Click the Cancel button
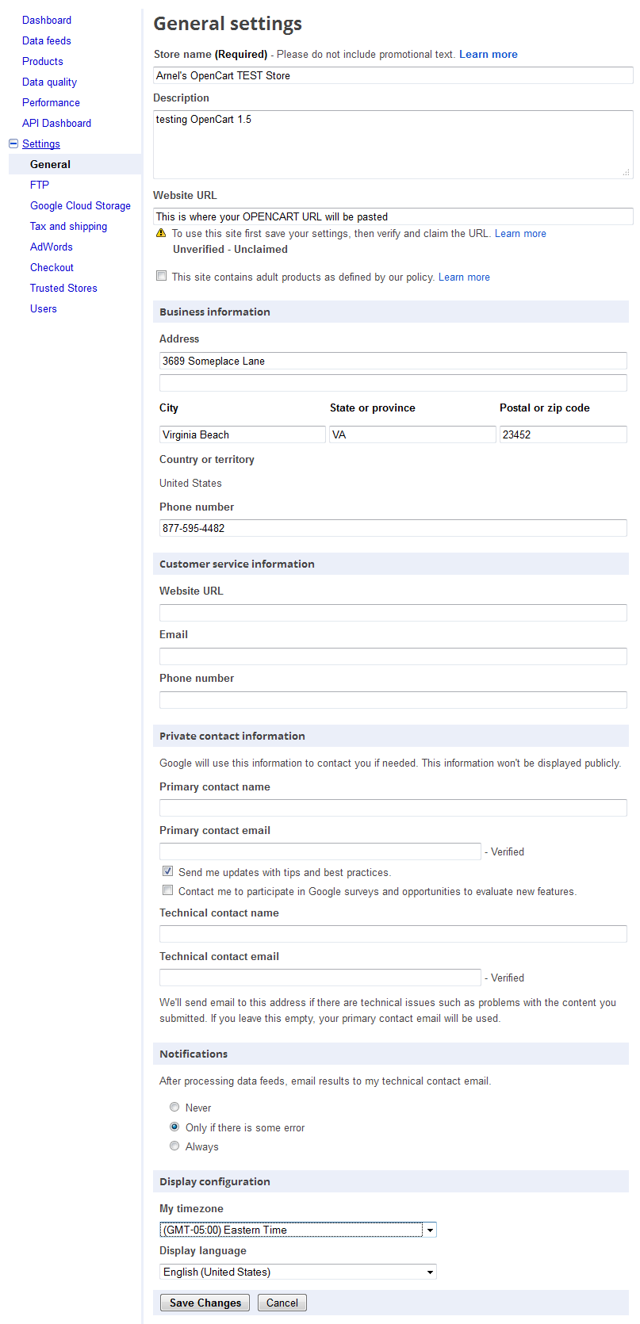The width and height of the screenshot is (640, 1324). click(x=282, y=1303)
